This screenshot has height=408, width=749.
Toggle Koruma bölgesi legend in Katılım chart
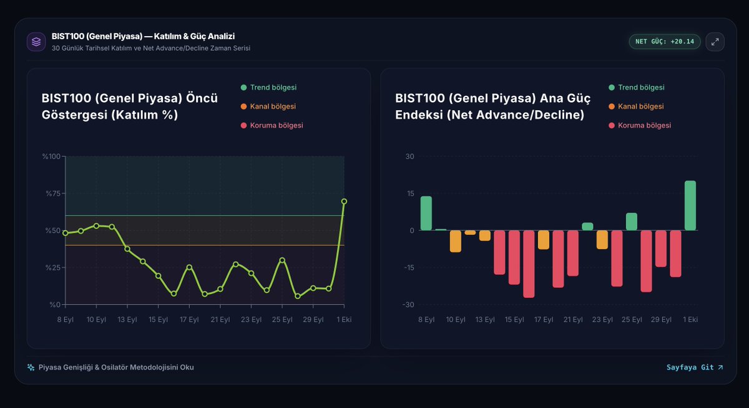[x=272, y=125]
